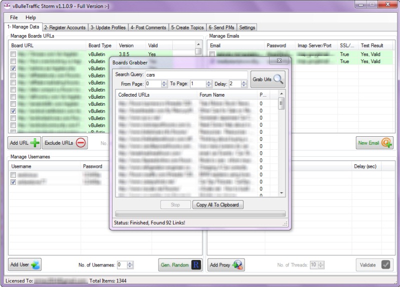Switch to the 4- Post Comments tab
Viewport: 400px width, 287px height.
click(x=148, y=28)
